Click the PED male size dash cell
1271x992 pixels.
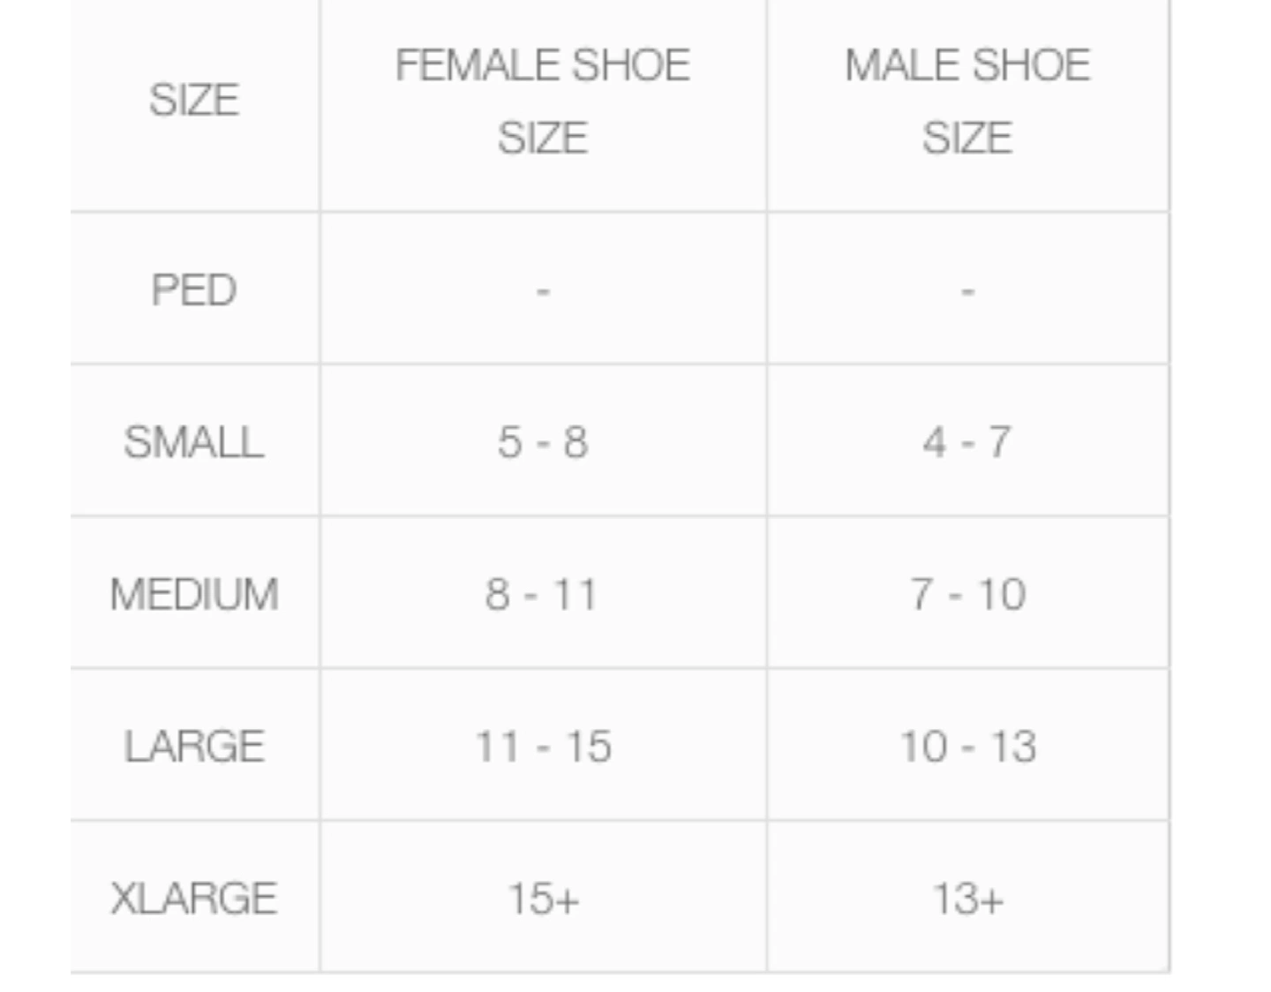point(967,290)
